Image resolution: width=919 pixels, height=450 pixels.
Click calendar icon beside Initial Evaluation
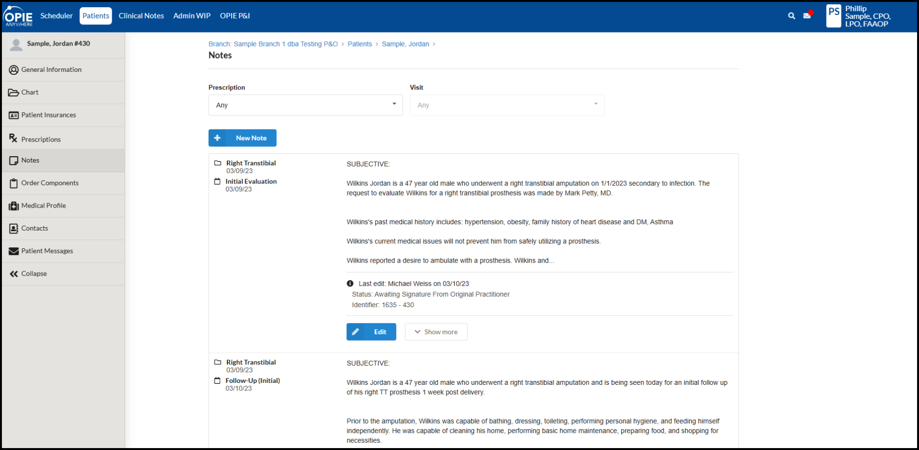click(x=217, y=181)
